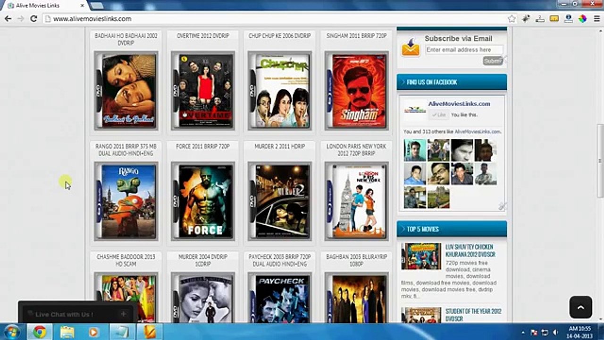Click the email address input field

[464, 50]
